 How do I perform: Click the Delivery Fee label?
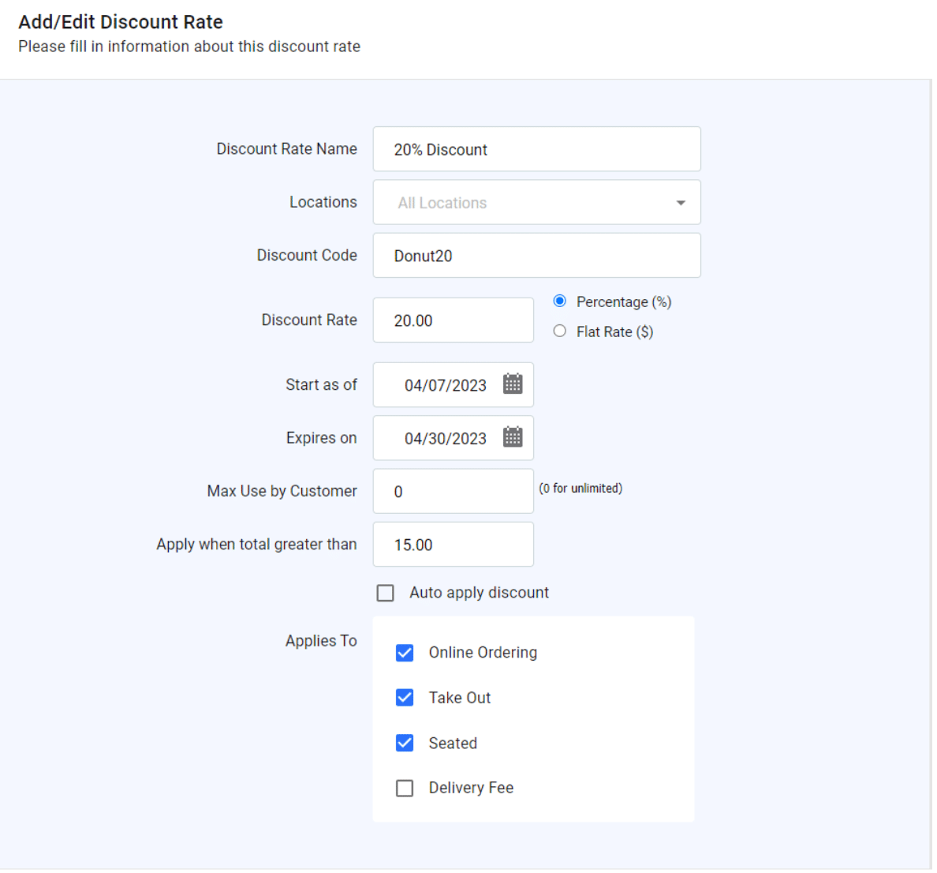pos(471,788)
